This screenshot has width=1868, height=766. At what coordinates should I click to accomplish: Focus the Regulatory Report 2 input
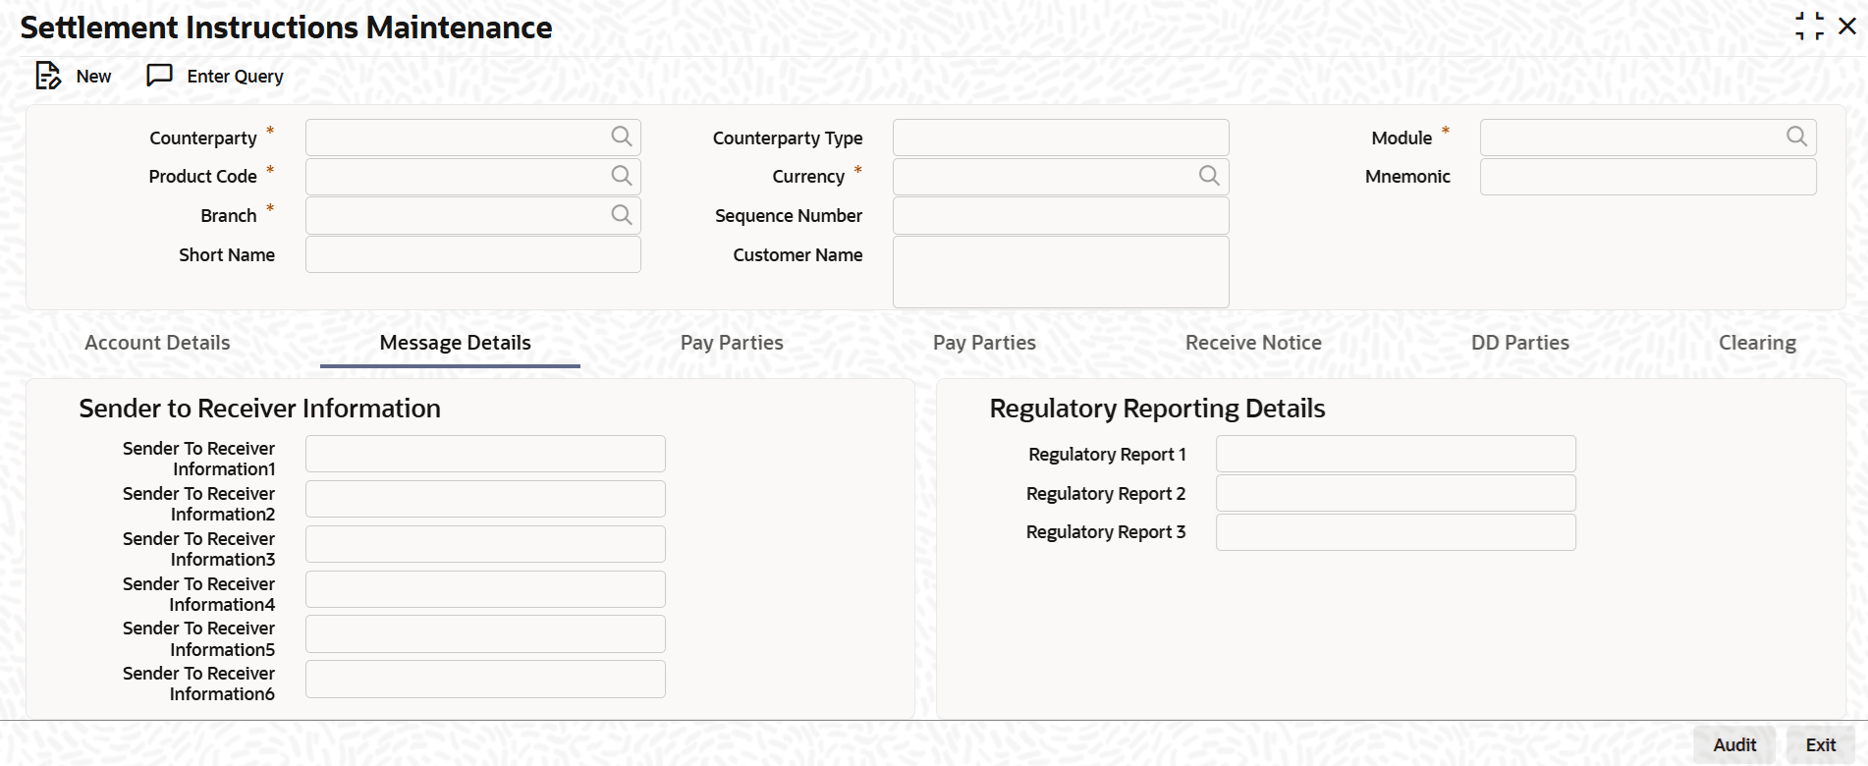1395,493
